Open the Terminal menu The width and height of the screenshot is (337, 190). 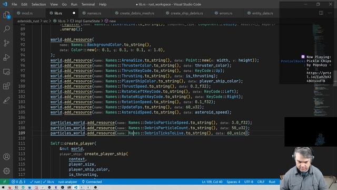[88, 4]
